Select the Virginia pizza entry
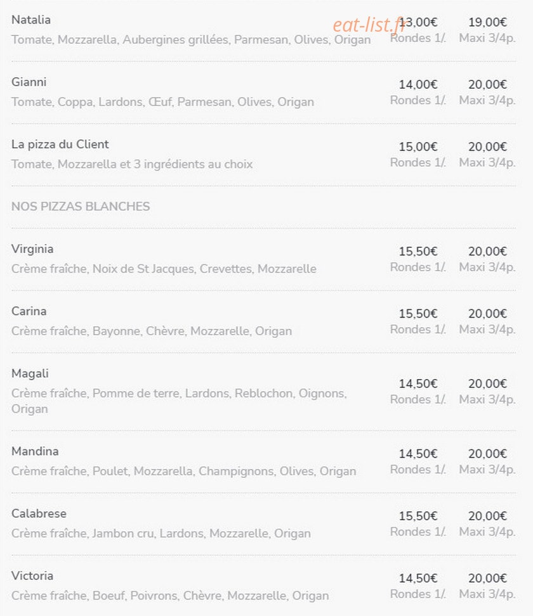The image size is (533, 616). pyautogui.click(x=32, y=249)
